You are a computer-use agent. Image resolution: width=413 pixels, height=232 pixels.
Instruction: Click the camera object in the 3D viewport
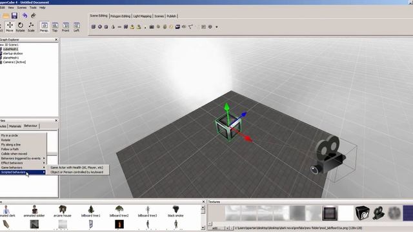click(328, 155)
